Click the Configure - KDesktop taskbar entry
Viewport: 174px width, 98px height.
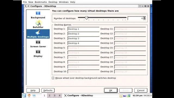(x=79, y=96)
